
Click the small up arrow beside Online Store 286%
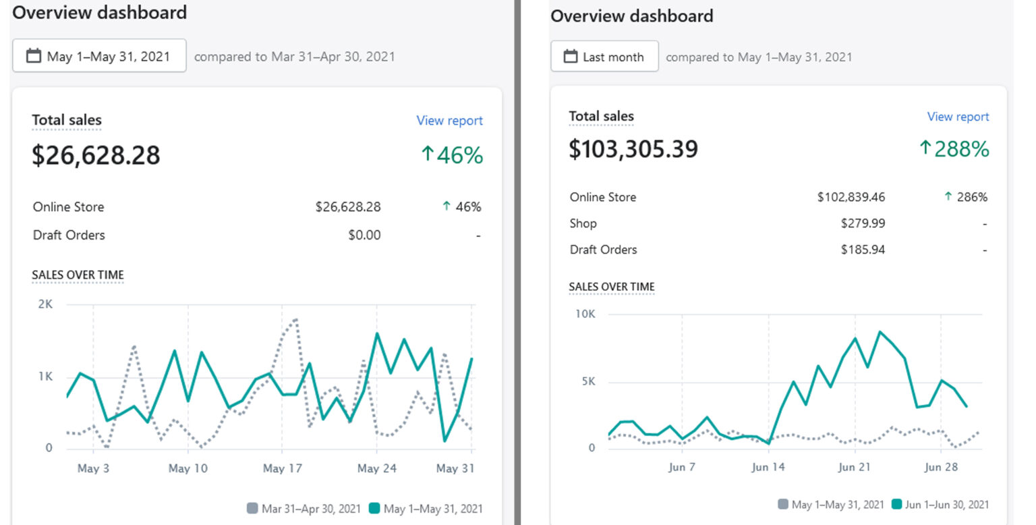(948, 197)
